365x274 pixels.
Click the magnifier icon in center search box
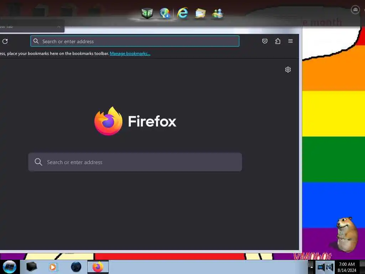click(x=38, y=162)
